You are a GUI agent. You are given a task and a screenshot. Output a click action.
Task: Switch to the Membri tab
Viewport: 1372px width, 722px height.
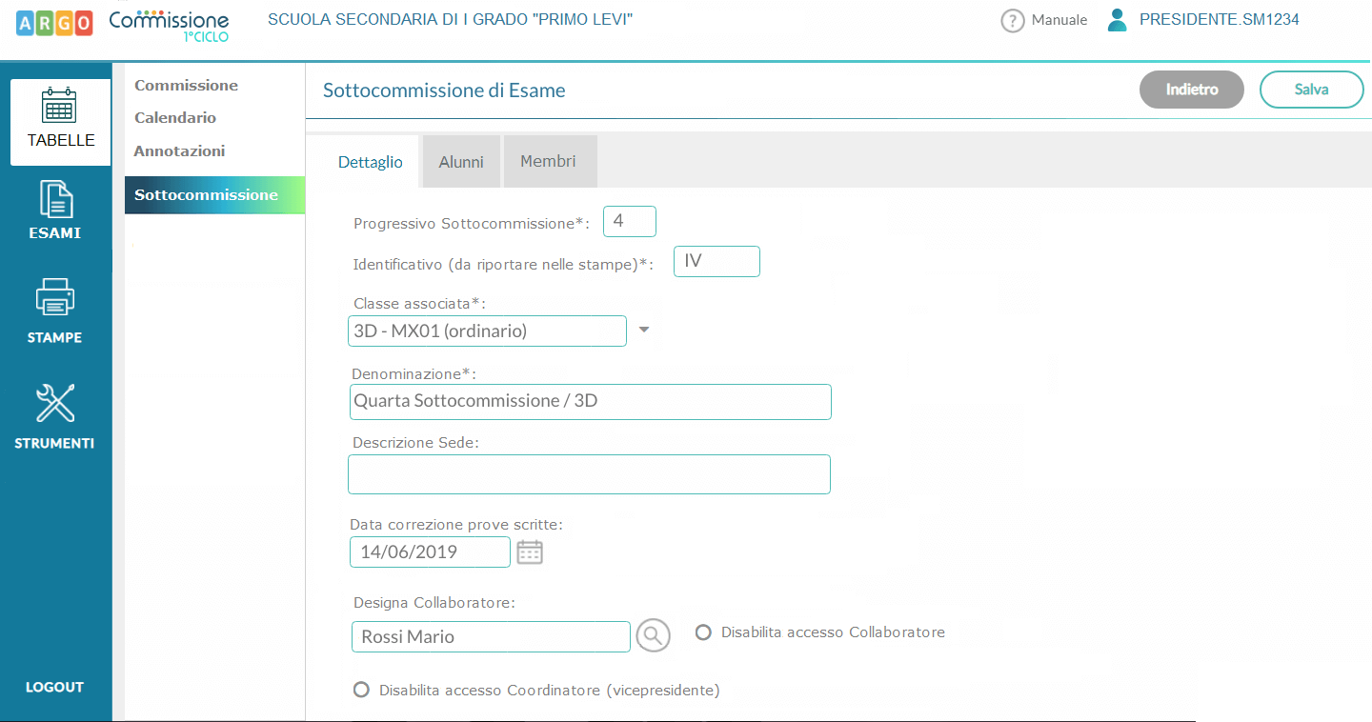coord(548,162)
